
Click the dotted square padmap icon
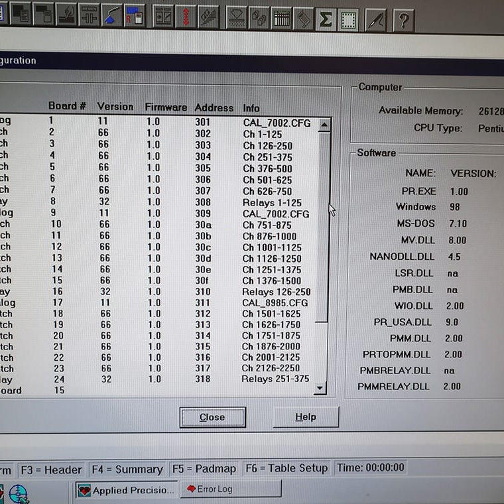point(348,21)
